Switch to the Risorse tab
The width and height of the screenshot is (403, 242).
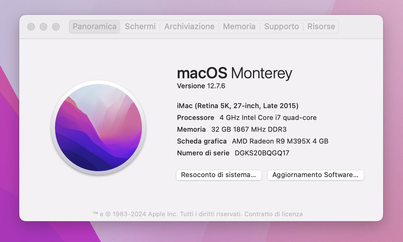tap(321, 27)
